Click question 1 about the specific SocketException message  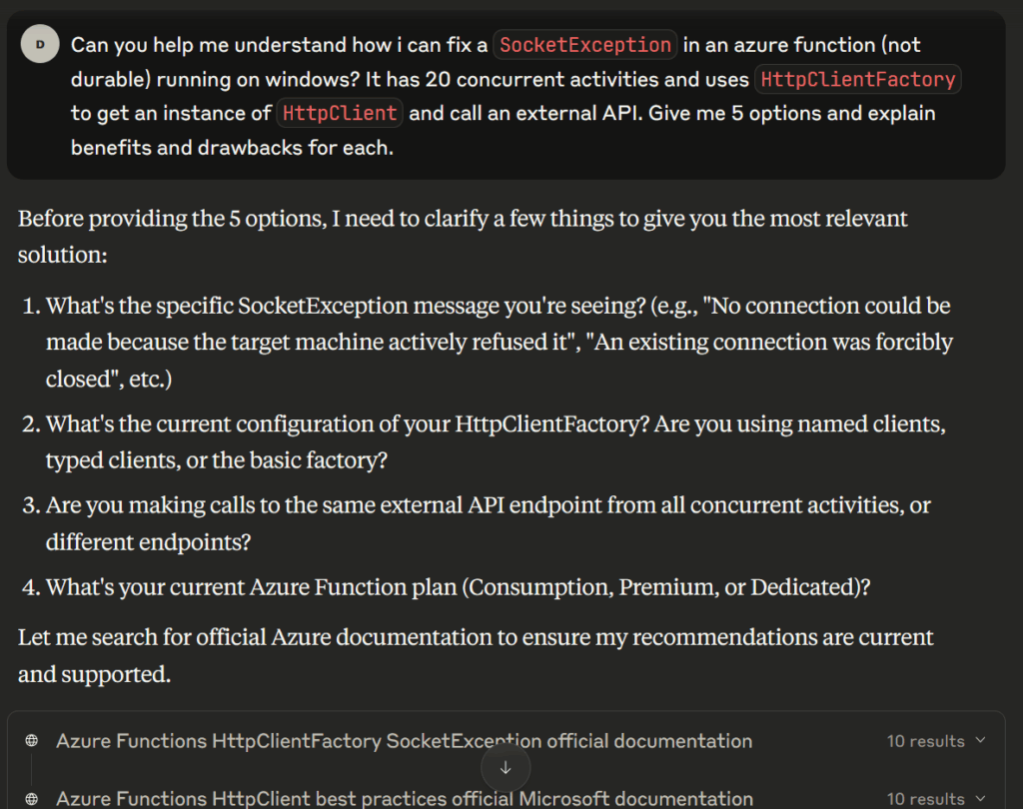[499, 343]
